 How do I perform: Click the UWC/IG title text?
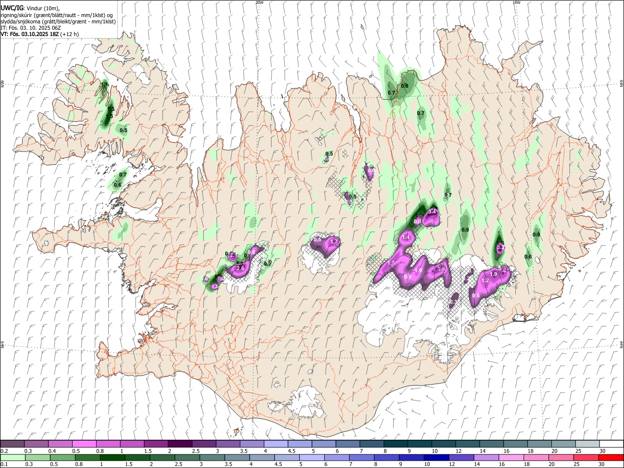point(11,8)
